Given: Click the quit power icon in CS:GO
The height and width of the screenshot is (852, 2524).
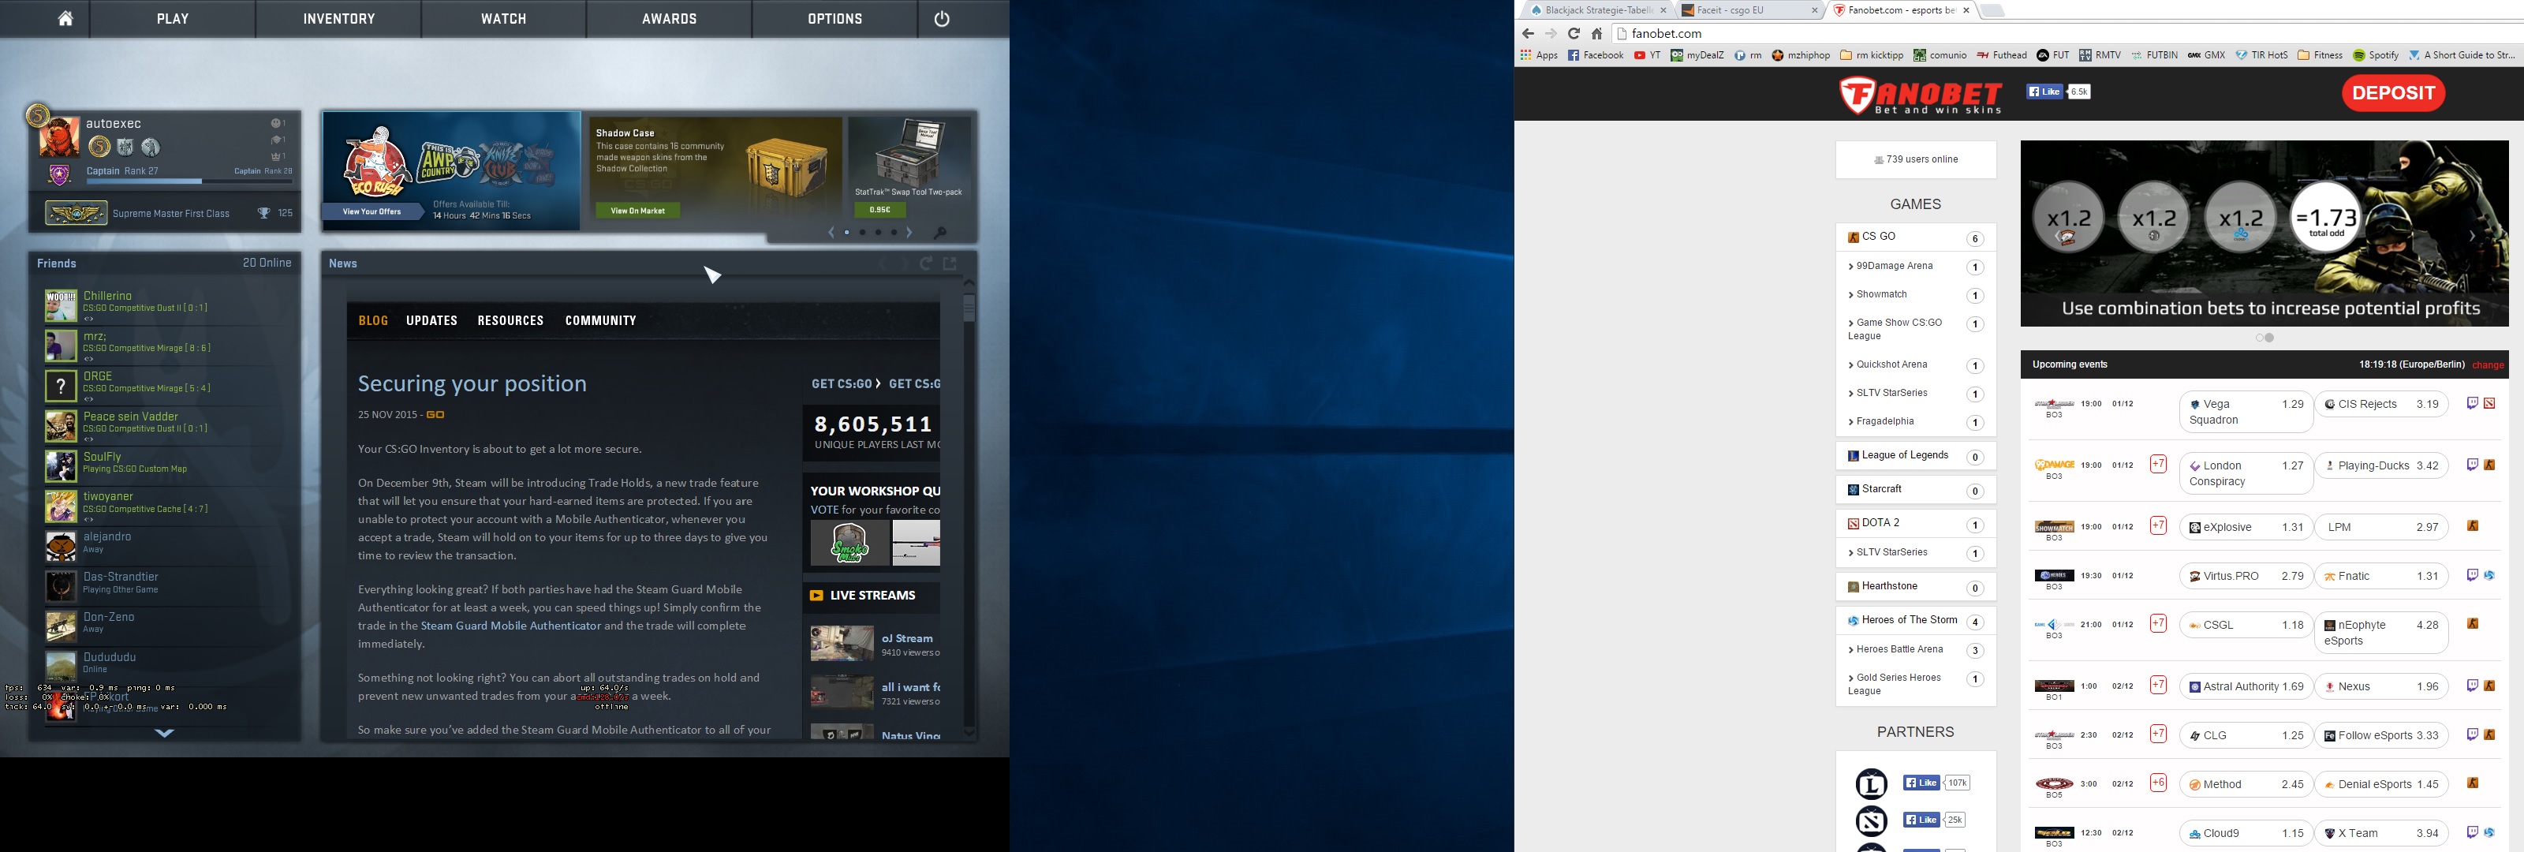Looking at the screenshot, I should (x=942, y=19).
